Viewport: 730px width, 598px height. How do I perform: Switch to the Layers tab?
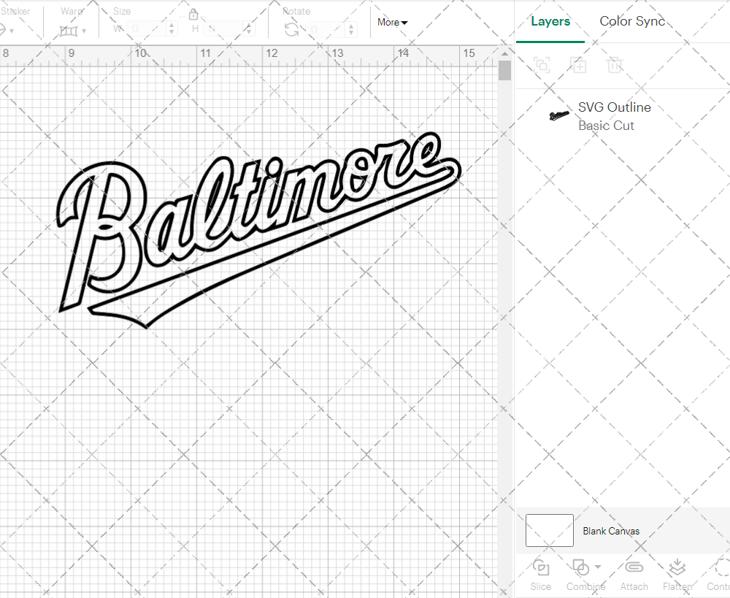coord(550,21)
